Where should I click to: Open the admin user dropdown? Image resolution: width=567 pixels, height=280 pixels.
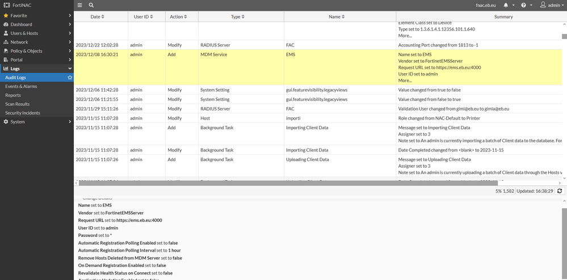[550, 5]
